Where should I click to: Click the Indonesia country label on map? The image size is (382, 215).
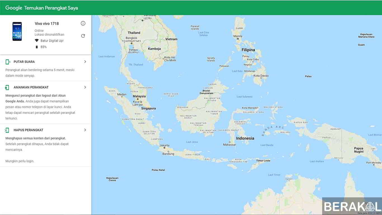(x=245, y=138)
